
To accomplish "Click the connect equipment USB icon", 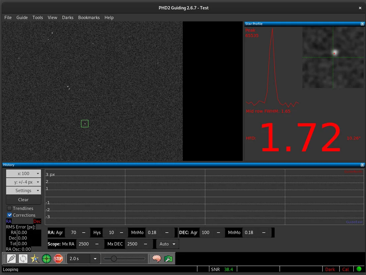I will (x=12, y=259).
